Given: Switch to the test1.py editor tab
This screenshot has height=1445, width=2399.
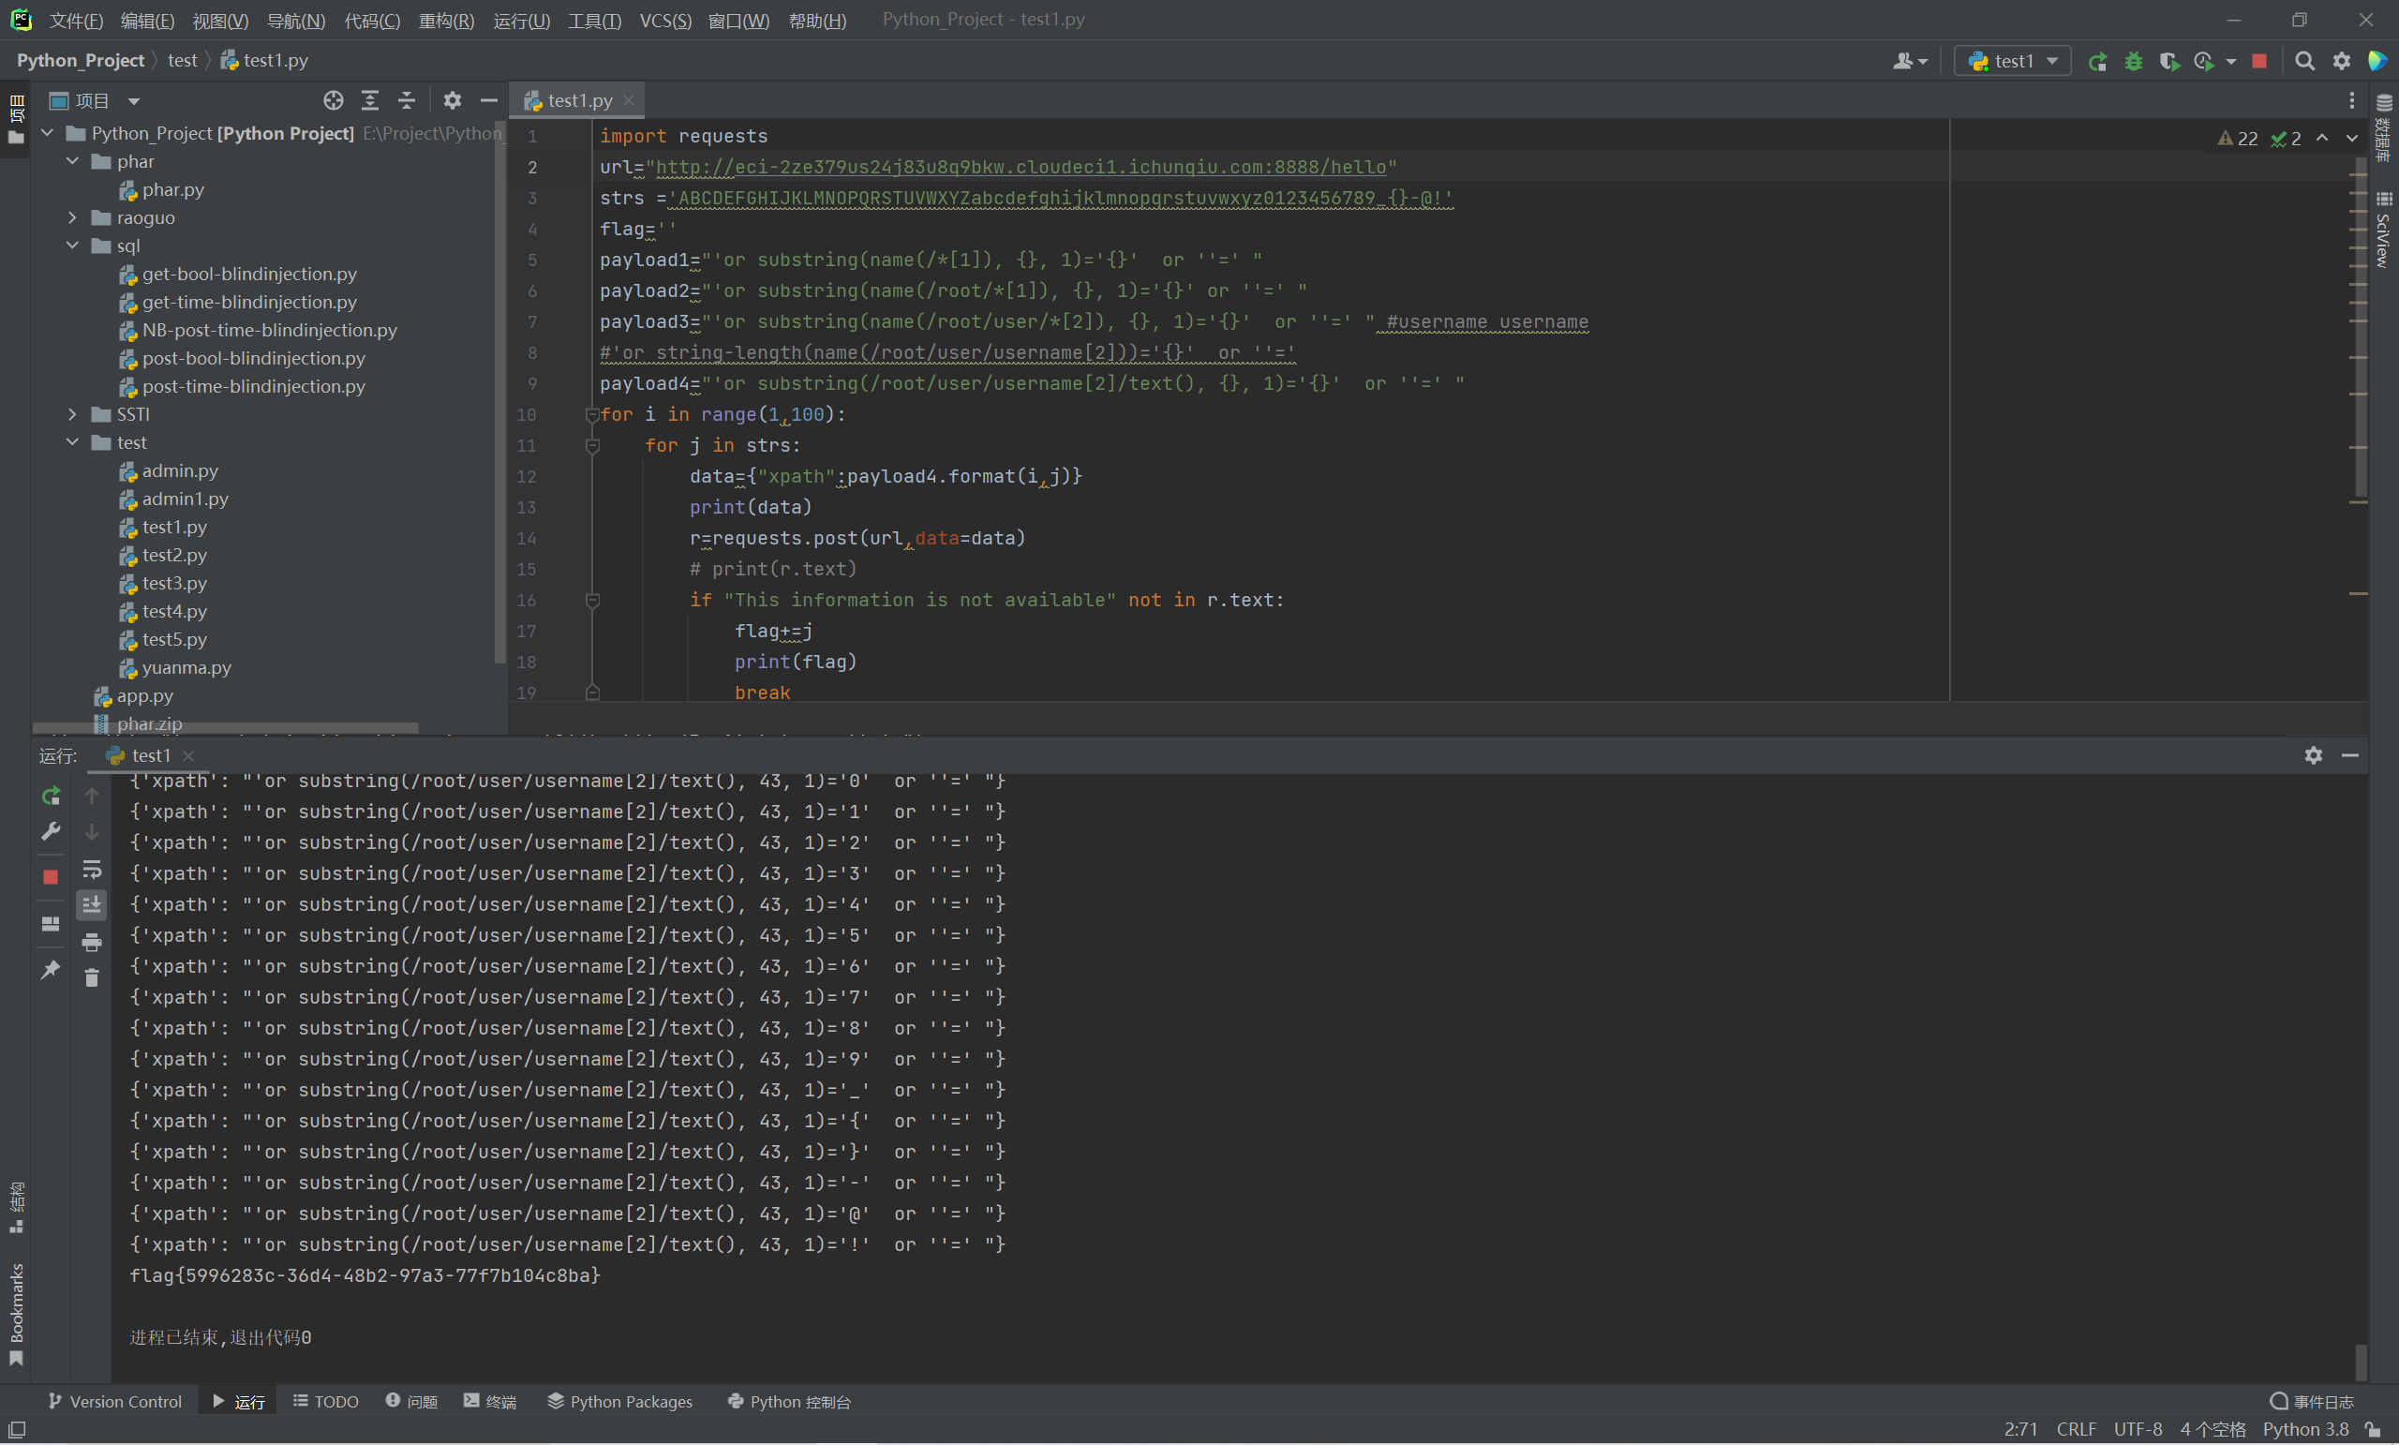Looking at the screenshot, I should pyautogui.click(x=579, y=100).
